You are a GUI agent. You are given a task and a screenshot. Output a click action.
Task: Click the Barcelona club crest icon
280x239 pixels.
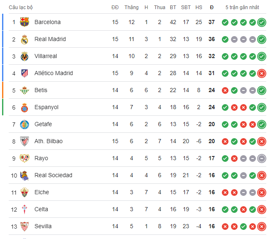coord(25,22)
